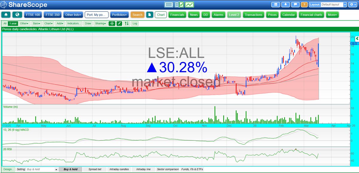This screenshot has width=359, height=173.
Task: Open the globe markets icon
Action: click(17, 15)
